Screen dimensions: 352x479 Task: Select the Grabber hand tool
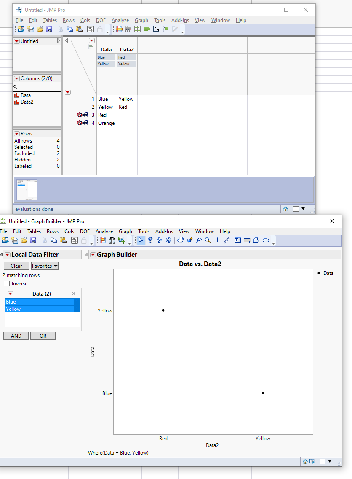pyautogui.click(x=180, y=240)
